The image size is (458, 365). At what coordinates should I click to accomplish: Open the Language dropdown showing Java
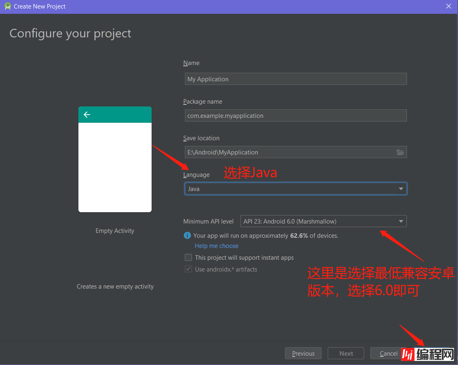pyautogui.click(x=295, y=189)
